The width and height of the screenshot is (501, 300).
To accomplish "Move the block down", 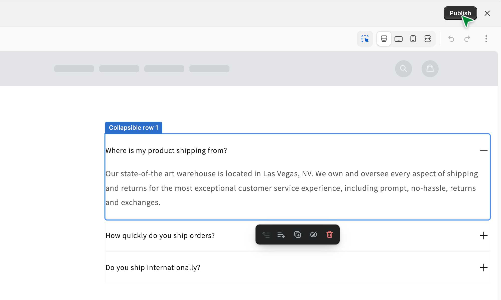I will tap(281, 234).
